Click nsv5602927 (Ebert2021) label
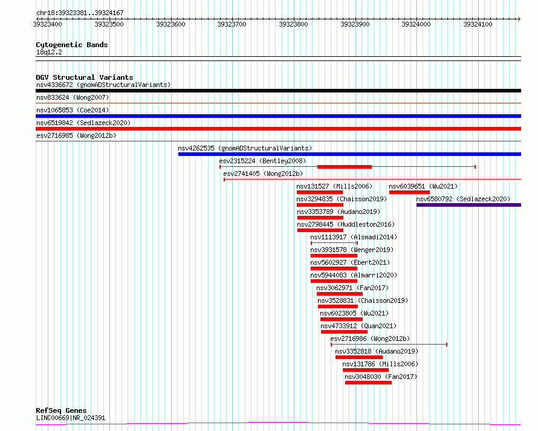This screenshot has width=538, height=431. 351,262
